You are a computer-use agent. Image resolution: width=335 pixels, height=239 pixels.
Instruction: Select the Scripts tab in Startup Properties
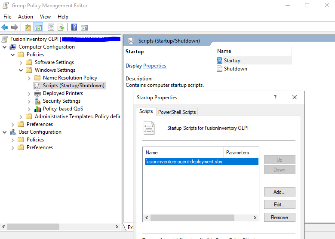[146, 111]
